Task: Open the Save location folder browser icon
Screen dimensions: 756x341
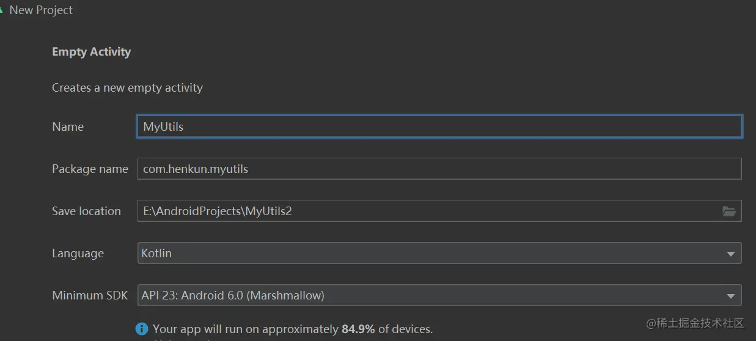Action: click(728, 211)
